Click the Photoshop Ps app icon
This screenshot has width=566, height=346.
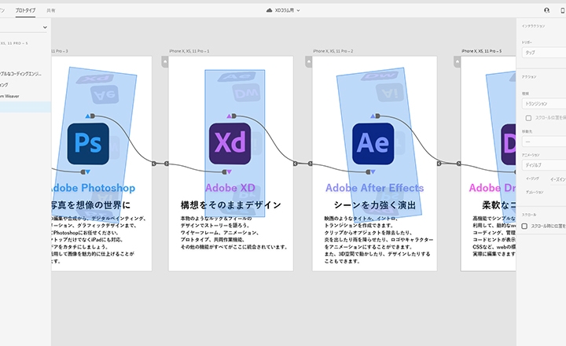coord(86,143)
